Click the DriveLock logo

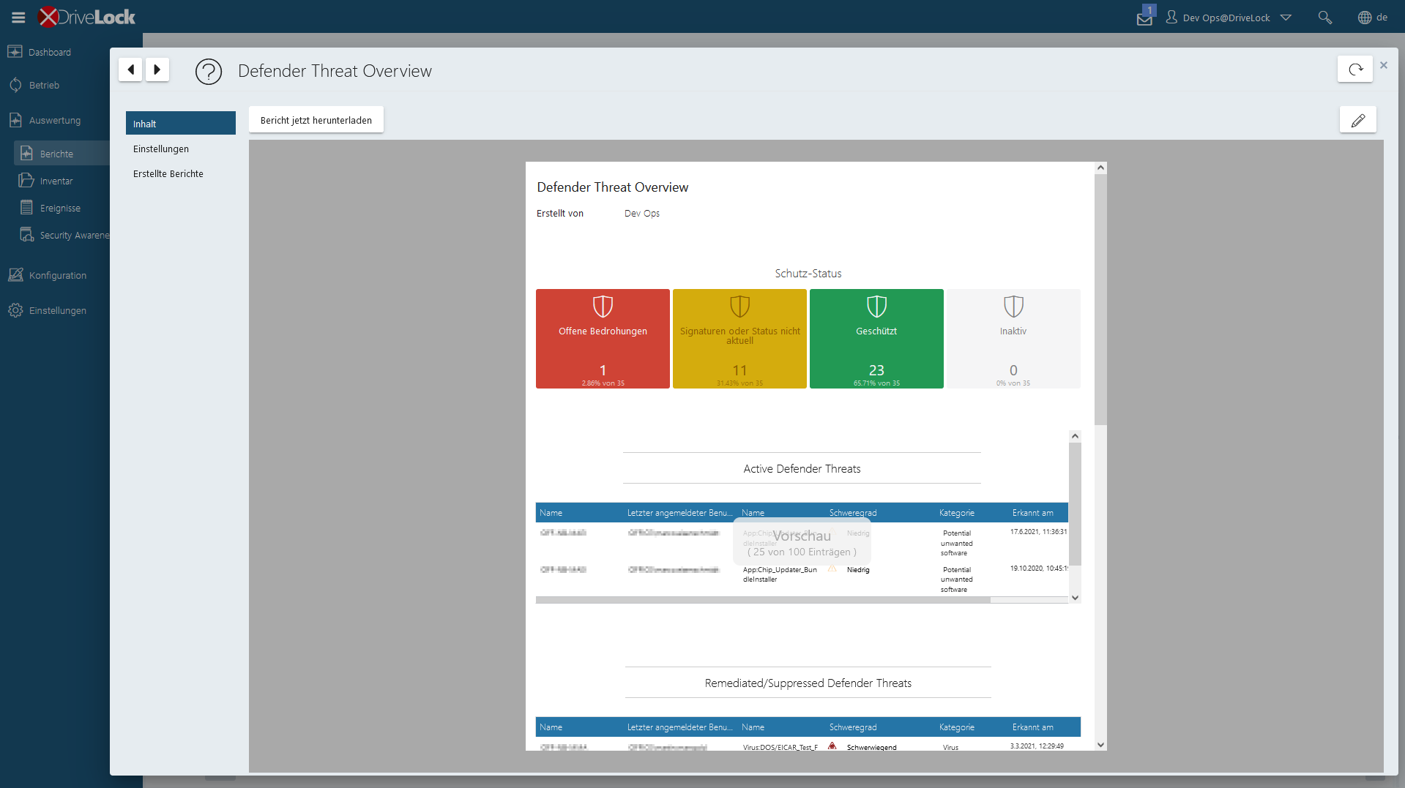click(x=86, y=17)
